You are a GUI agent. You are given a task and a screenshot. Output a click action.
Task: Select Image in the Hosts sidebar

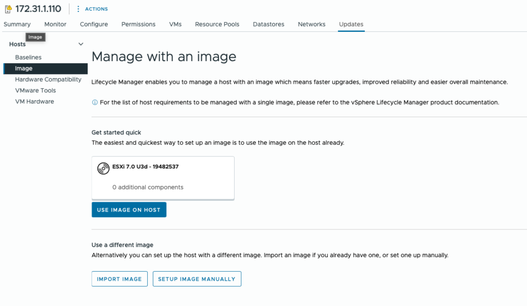point(45,68)
